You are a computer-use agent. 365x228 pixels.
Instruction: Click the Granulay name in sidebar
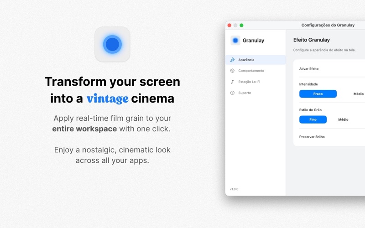coord(253,41)
